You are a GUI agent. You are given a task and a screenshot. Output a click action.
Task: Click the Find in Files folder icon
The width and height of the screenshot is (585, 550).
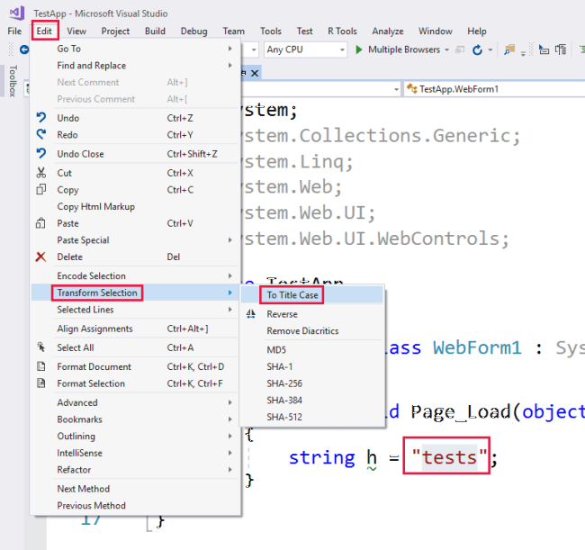(x=508, y=50)
